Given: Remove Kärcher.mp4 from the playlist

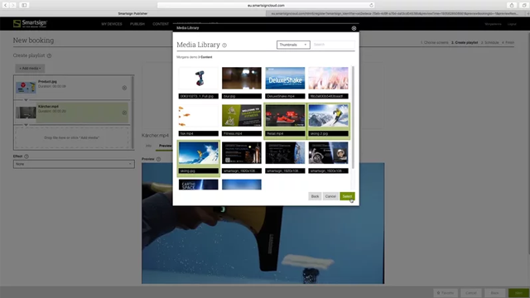Looking at the screenshot, I should click(124, 113).
